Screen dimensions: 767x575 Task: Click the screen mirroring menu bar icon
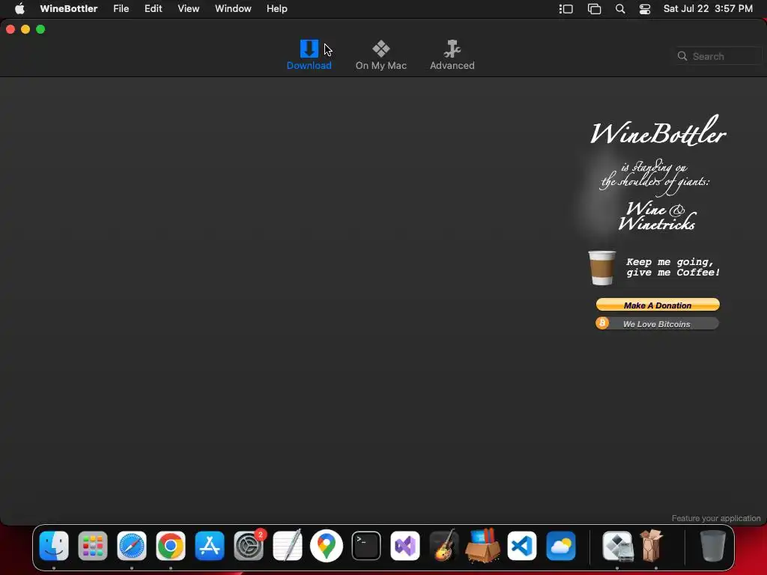[594, 9]
